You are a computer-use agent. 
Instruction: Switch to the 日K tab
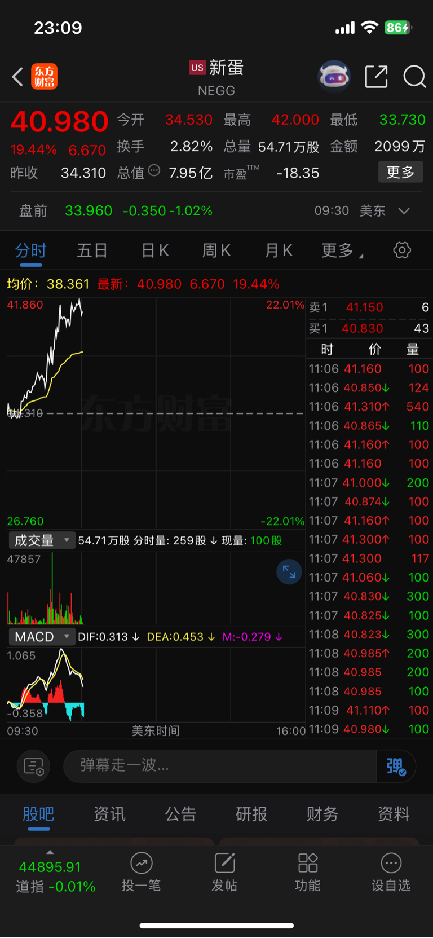click(x=154, y=250)
